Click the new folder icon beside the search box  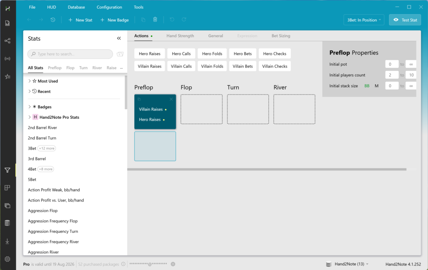120,54
